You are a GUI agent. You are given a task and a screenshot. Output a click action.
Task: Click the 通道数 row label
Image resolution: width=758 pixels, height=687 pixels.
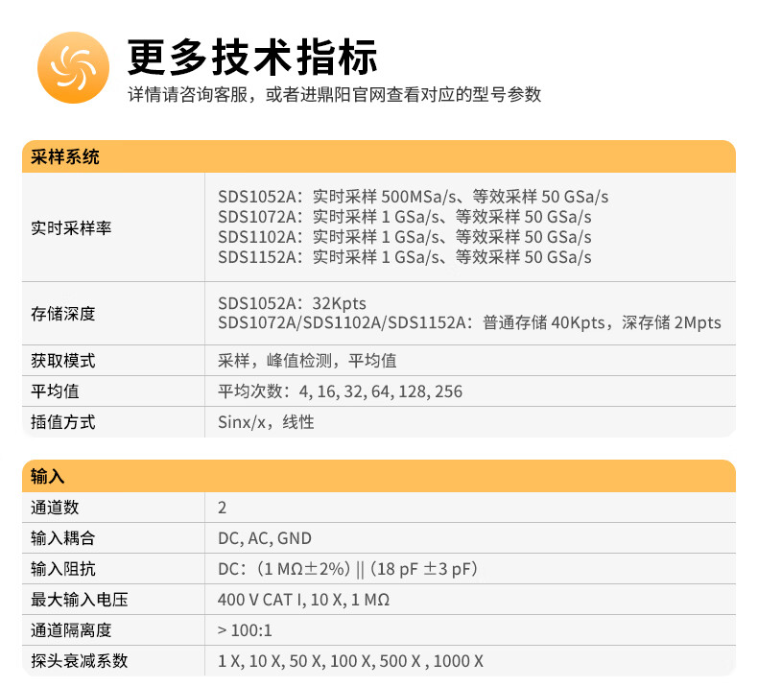56,508
